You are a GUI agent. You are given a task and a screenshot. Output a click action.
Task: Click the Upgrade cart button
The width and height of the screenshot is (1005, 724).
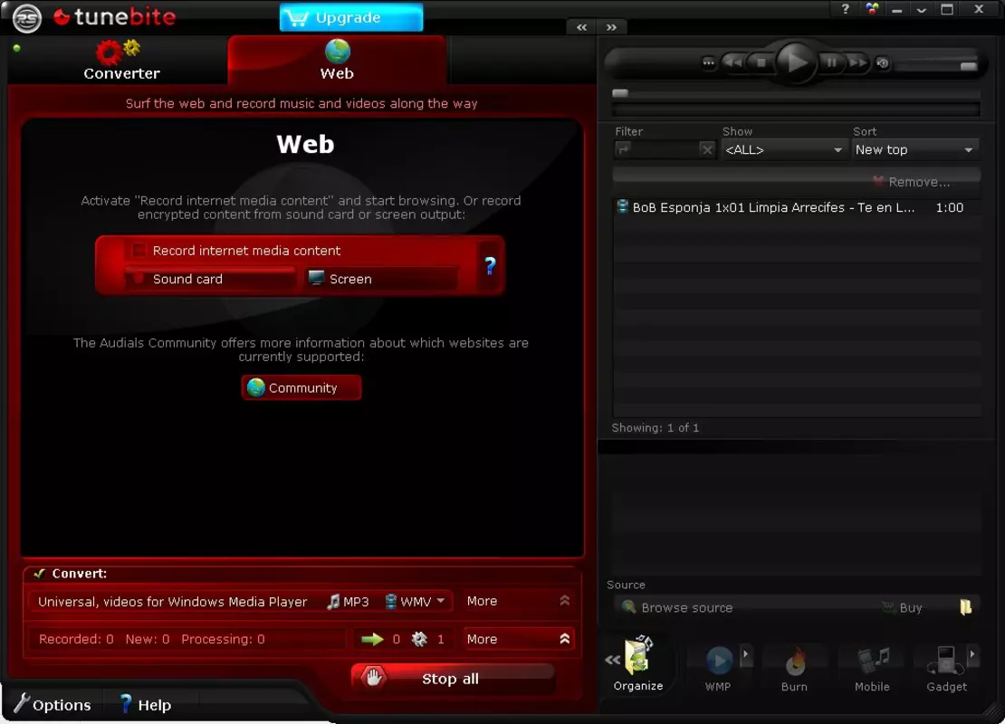point(351,17)
